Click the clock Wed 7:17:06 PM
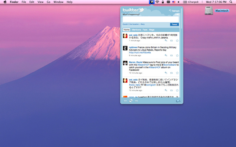Image resolution: width=236 pixels, height=147 pixels. pyautogui.click(x=216, y=2)
